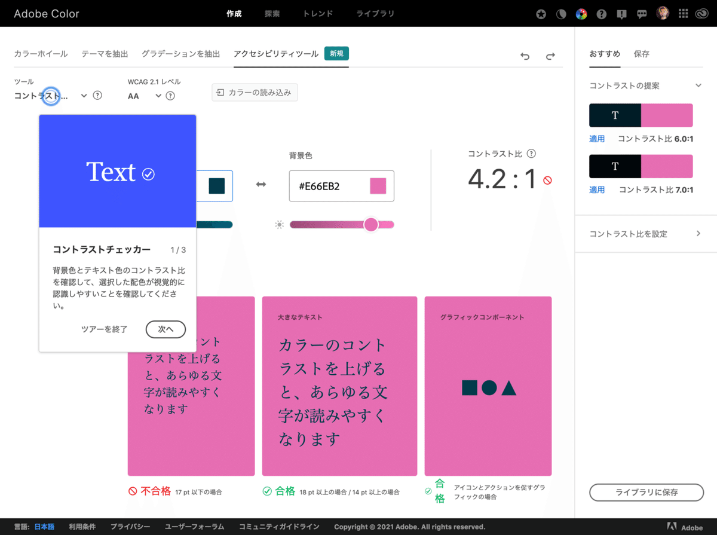717x535 pixels.
Task: Open the help question mark in header
Action: click(602, 14)
